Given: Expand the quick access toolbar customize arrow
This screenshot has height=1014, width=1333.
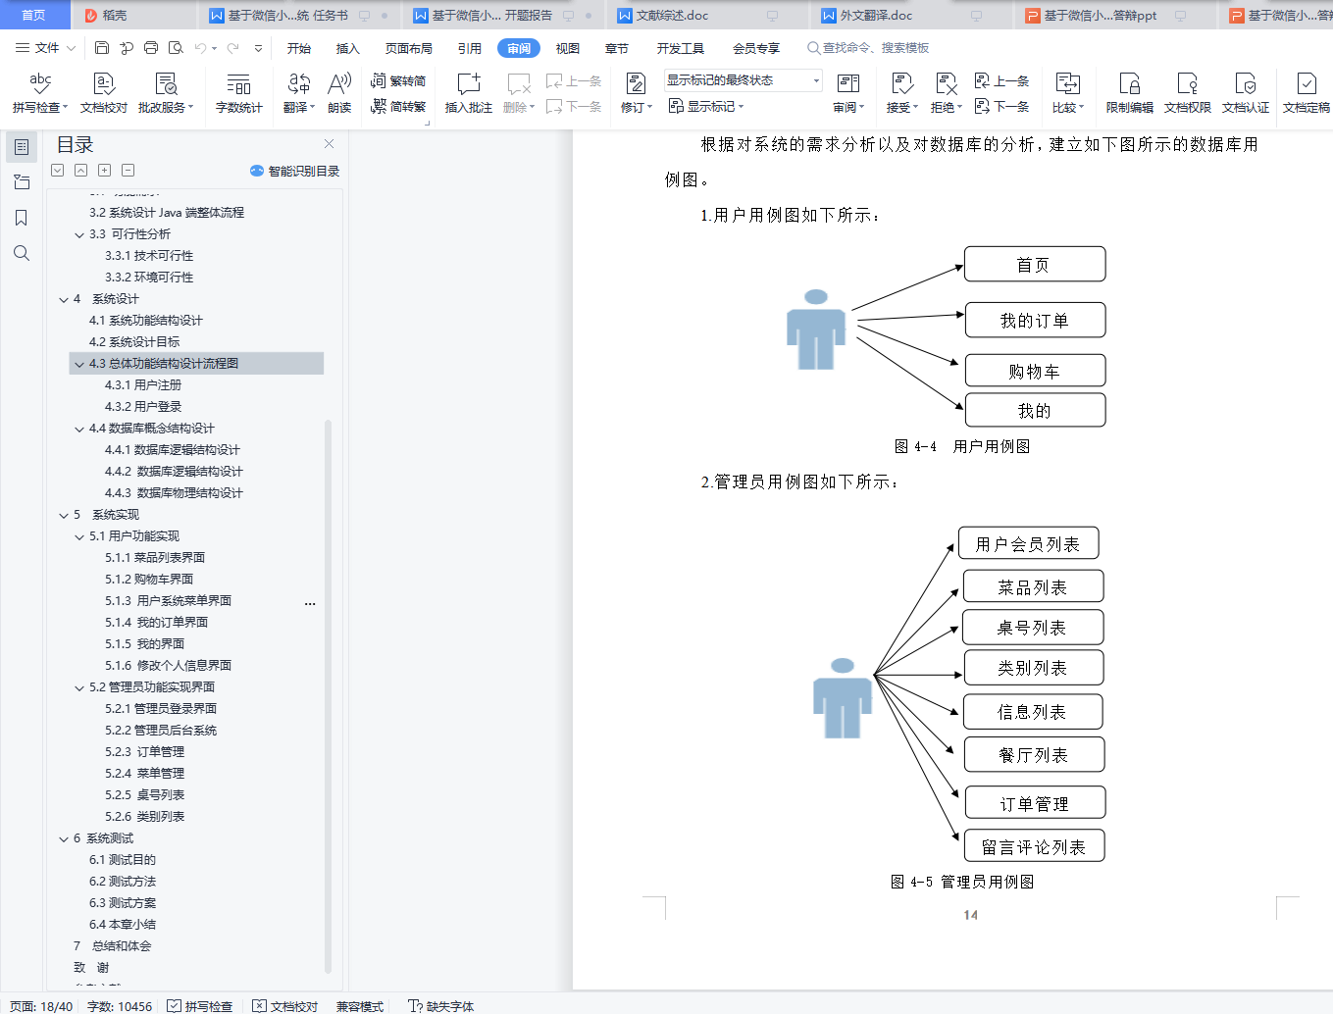Looking at the screenshot, I should click(x=258, y=48).
